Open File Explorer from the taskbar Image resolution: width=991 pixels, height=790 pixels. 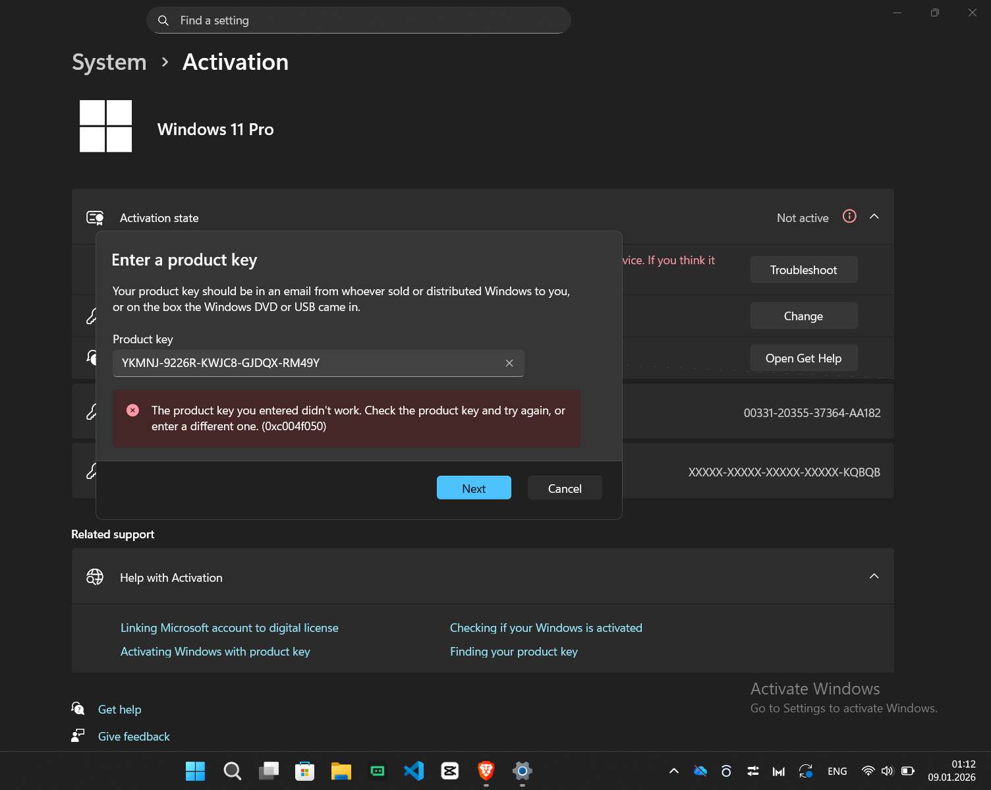click(341, 771)
